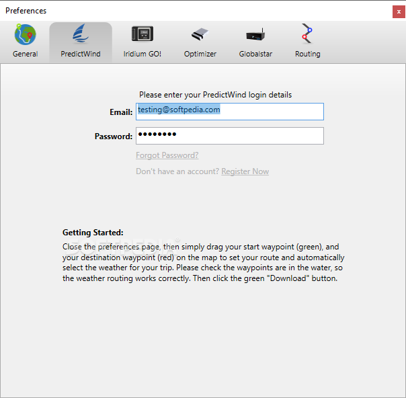The width and height of the screenshot is (406, 398).
Task: Click the Password input field
Action: tap(230, 136)
